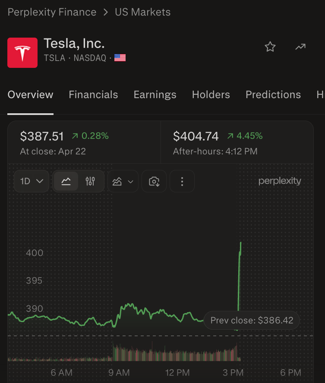The width and height of the screenshot is (325, 383).
Task: Open US Markets breadcrumb link
Action: click(143, 12)
